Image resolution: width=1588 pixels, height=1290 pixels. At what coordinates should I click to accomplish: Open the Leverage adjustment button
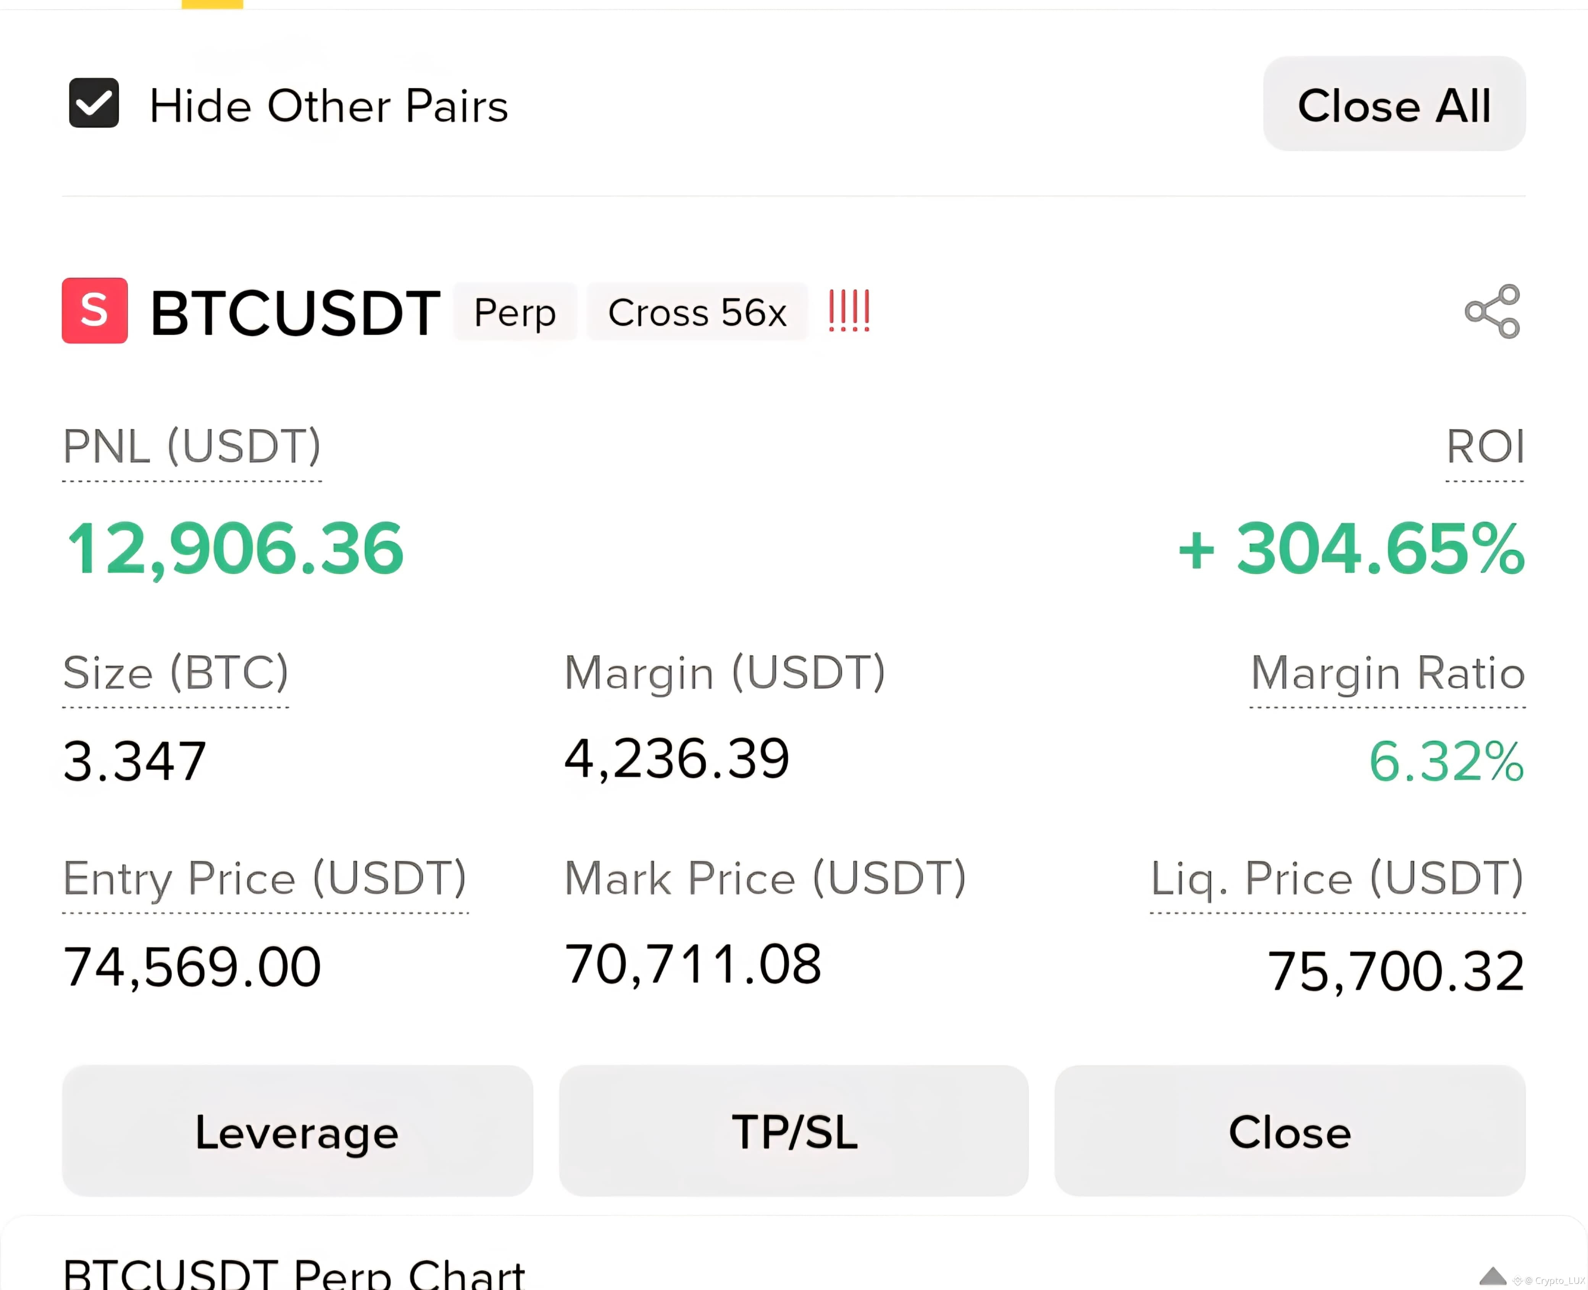tap(297, 1131)
